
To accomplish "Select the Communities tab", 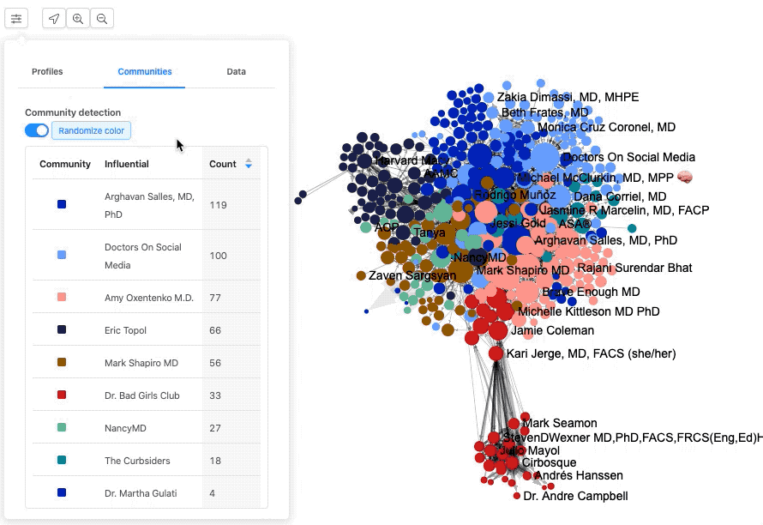I will (x=145, y=71).
